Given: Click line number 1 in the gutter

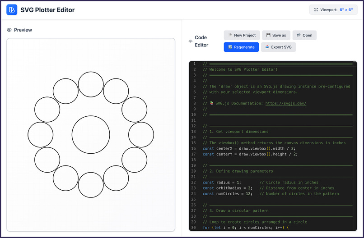Looking at the screenshot, I should [x=195, y=64].
